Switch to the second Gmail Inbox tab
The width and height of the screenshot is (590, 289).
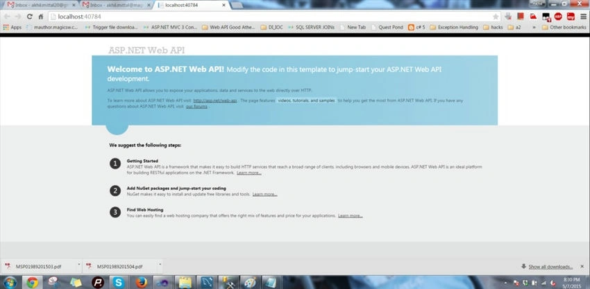point(115,6)
